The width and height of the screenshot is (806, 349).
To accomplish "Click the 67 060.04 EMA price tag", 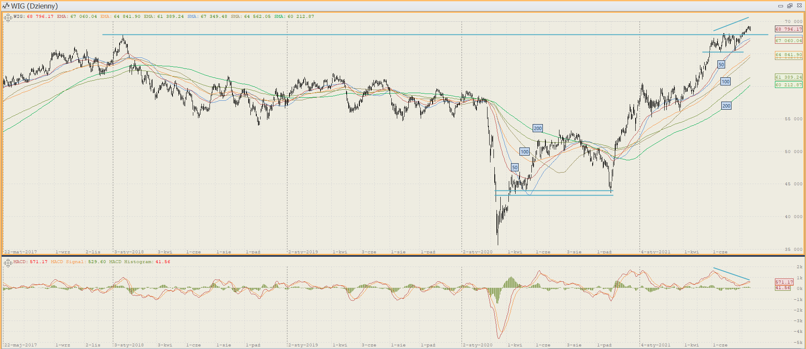I will coord(789,41).
